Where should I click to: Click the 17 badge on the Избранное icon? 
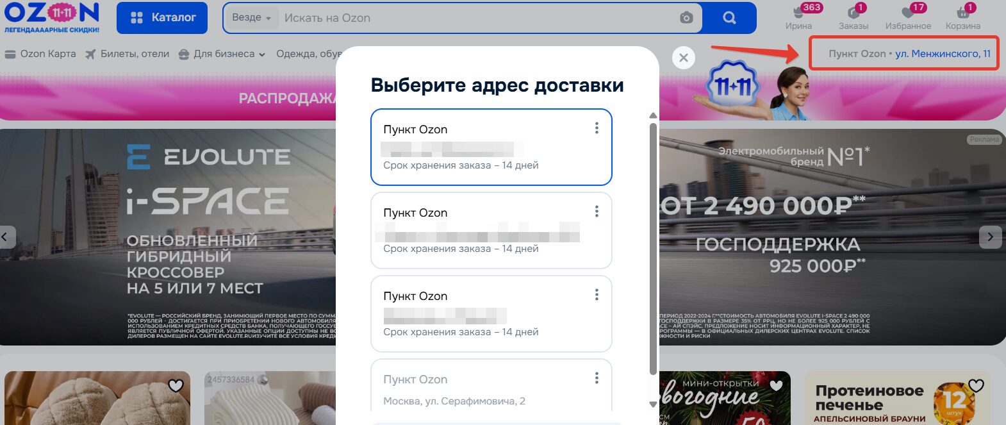coord(918,8)
